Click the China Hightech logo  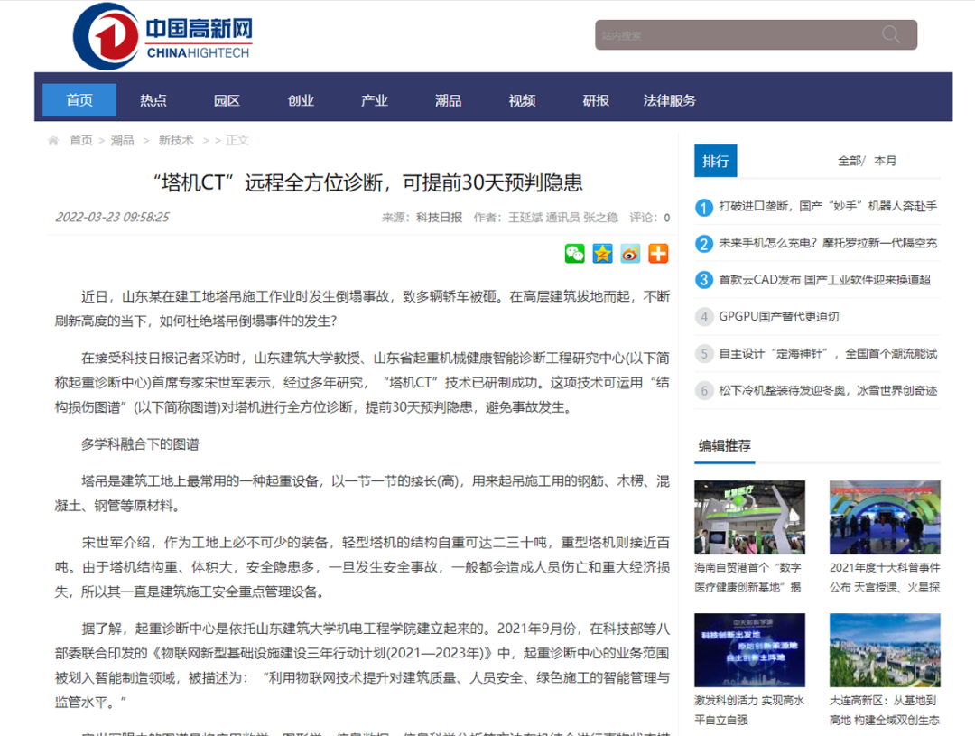pyautogui.click(x=162, y=36)
